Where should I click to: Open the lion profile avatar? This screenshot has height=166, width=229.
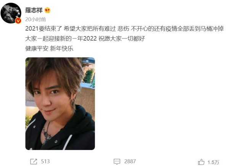pos(11,13)
